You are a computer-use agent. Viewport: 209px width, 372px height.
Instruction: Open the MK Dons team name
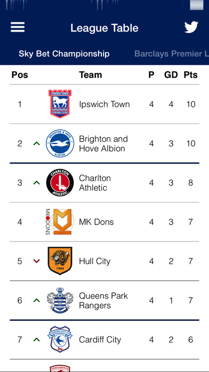(x=97, y=222)
